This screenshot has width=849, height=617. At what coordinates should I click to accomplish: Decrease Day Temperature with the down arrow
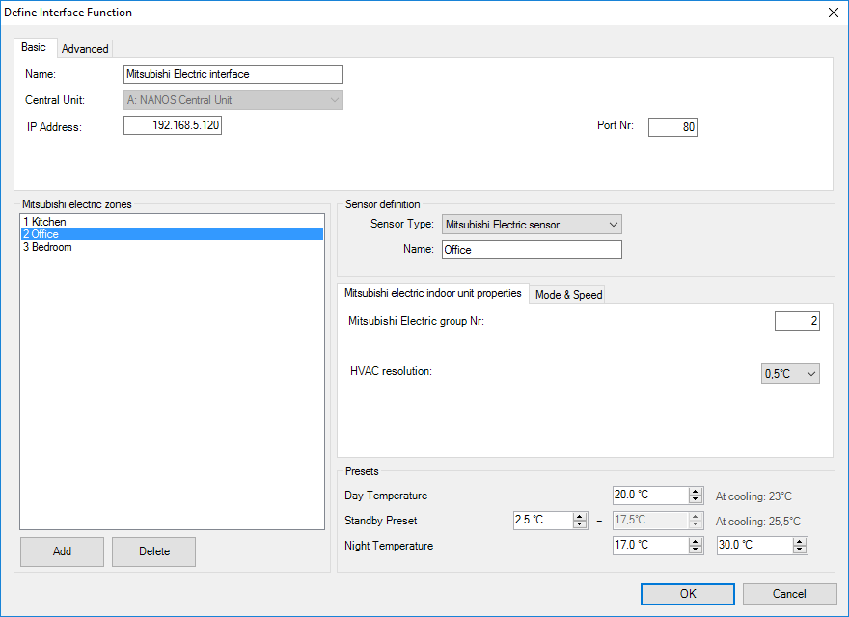pos(696,499)
